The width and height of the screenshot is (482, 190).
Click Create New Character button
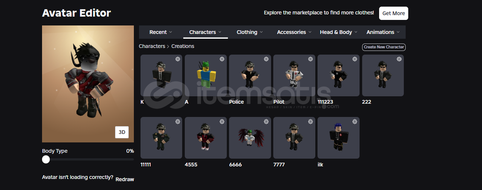[384, 47]
